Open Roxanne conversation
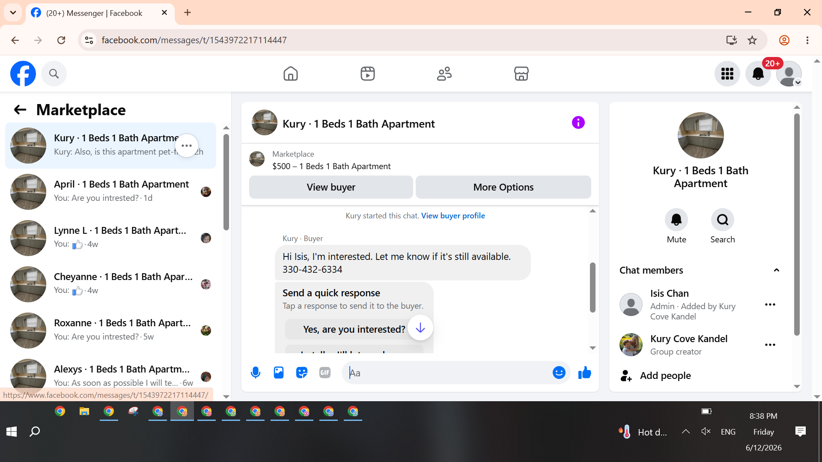Image resolution: width=822 pixels, height=462 pixels. [x=110, y=331]
